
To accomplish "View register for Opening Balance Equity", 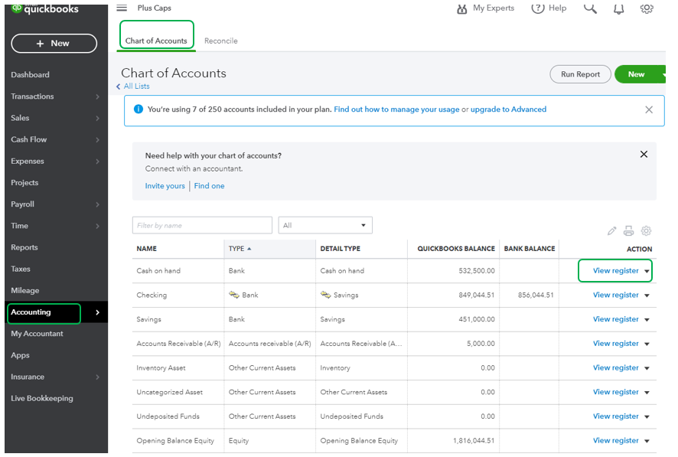I will [615, 441].
